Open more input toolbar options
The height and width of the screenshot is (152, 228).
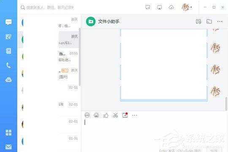135,115
